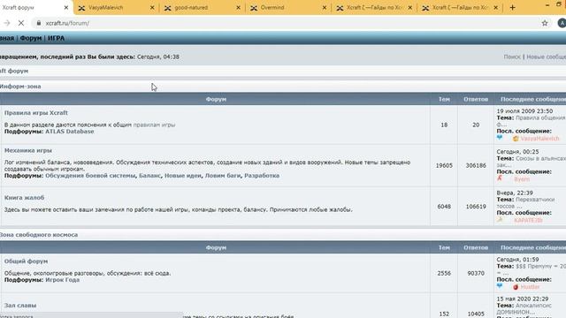
Task: Click the topic count 2556
Action: pyautogui.click(x=444, y=273)
